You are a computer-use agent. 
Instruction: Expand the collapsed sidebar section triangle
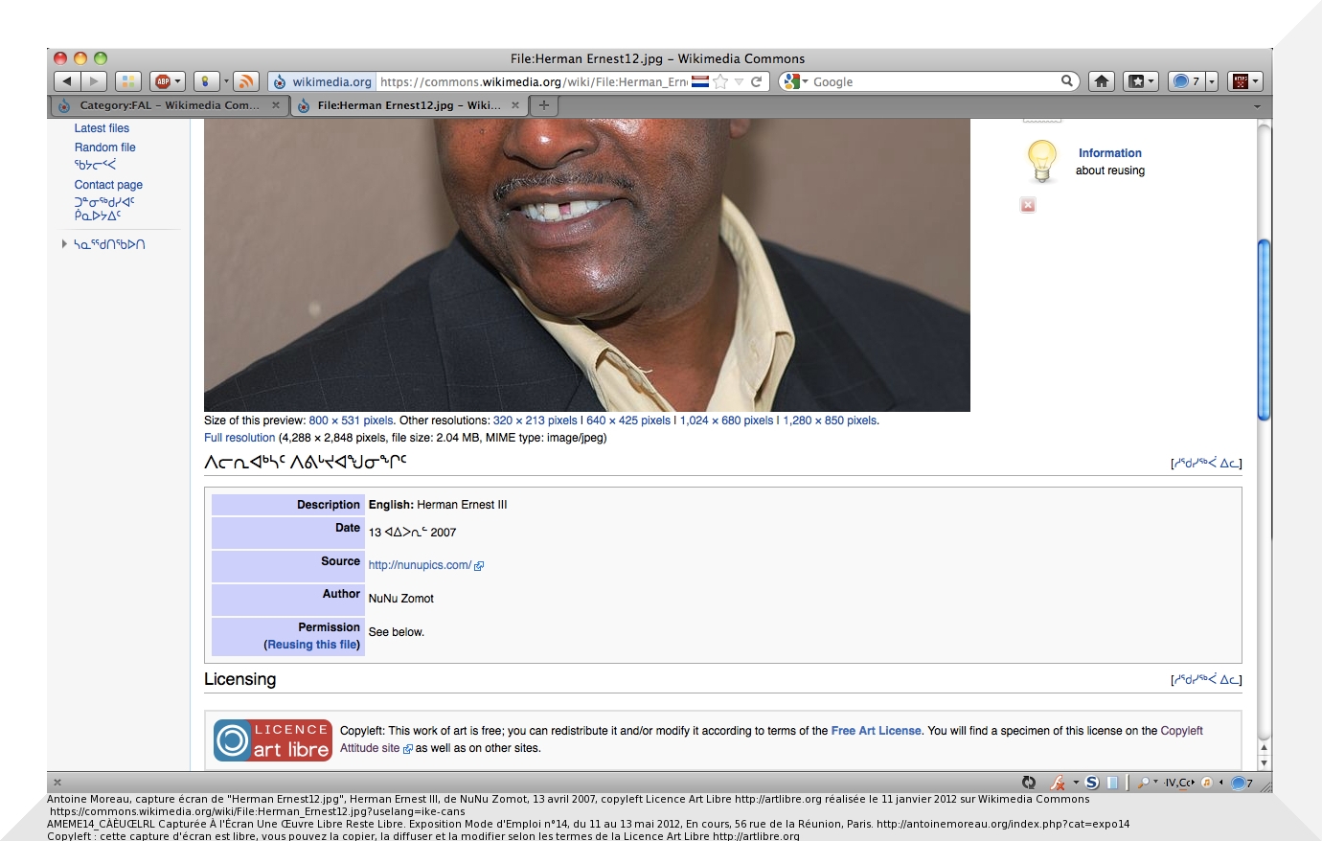(x=64, y=244)
